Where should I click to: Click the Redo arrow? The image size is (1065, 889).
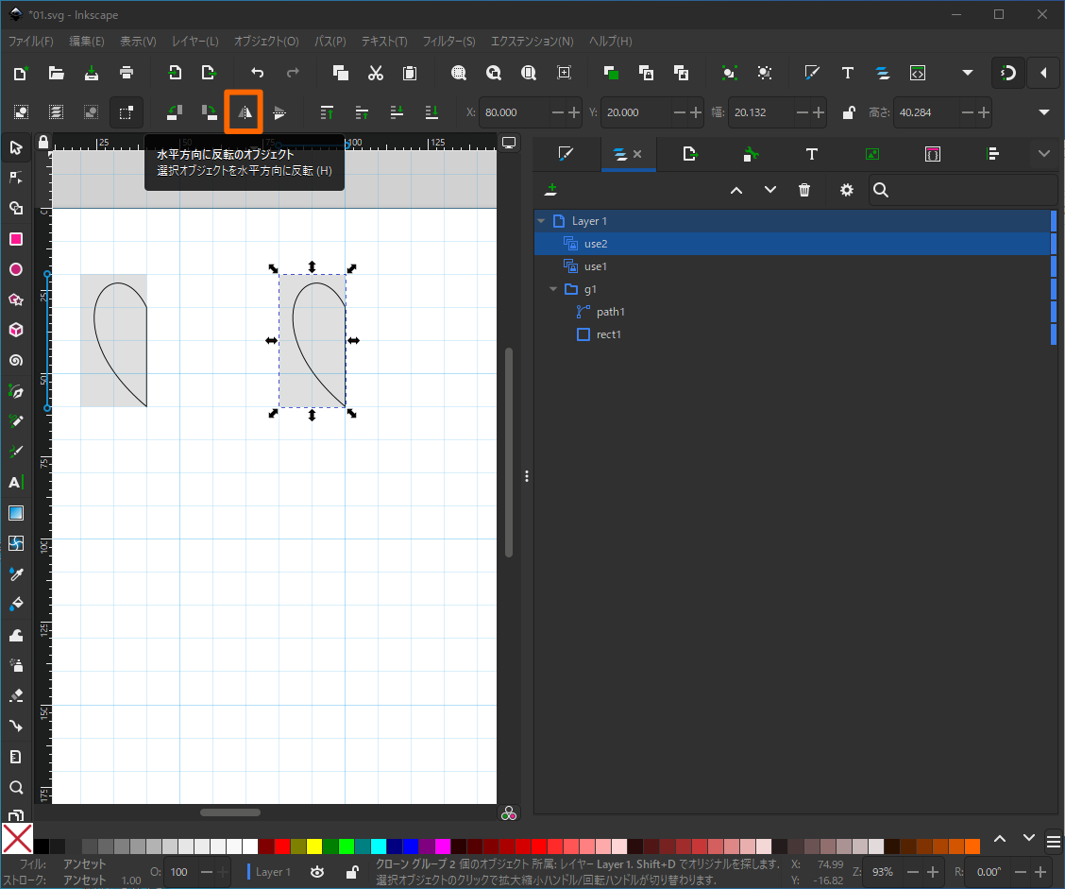click(x=292, y=73)
